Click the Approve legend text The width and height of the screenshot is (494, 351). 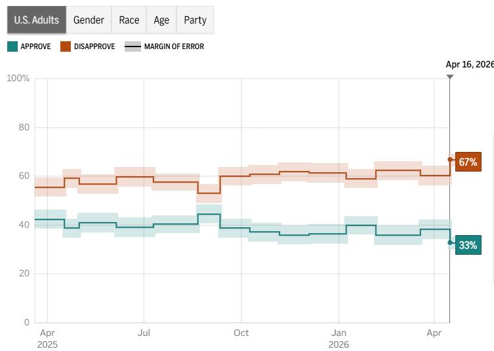pyautogui.click(x=35, y=46)
